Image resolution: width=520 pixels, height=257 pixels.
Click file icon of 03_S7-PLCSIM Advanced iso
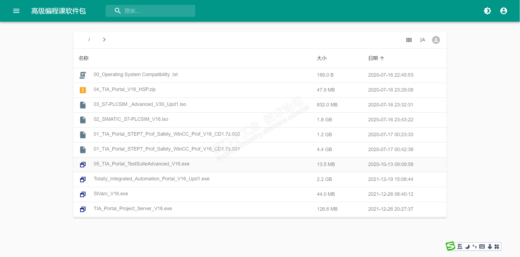(x=83, y=105)
